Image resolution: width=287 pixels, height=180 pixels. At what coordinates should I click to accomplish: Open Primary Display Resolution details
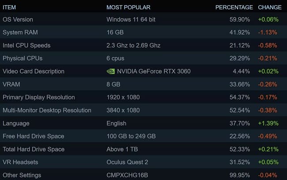143,97
